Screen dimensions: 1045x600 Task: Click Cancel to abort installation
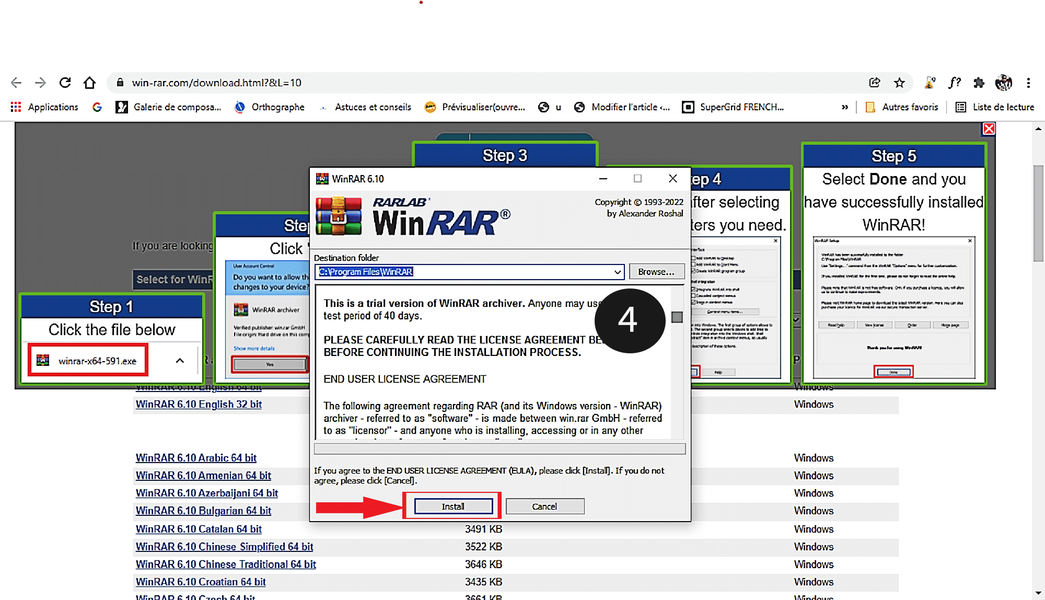click(545, 506)
